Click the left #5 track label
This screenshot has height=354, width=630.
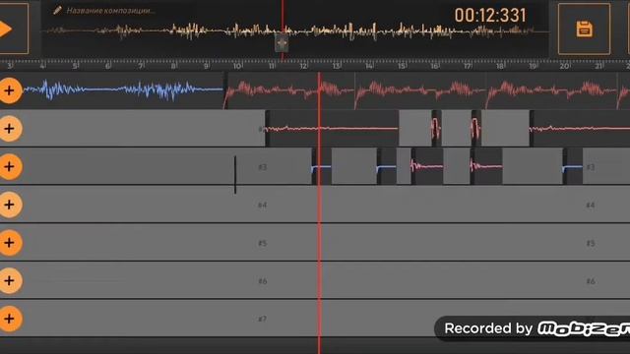263,243
